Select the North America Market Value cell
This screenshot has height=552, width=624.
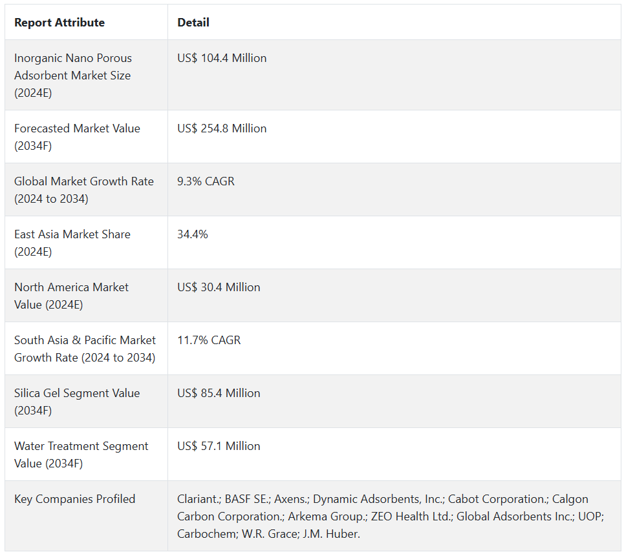tap(71, 296)
